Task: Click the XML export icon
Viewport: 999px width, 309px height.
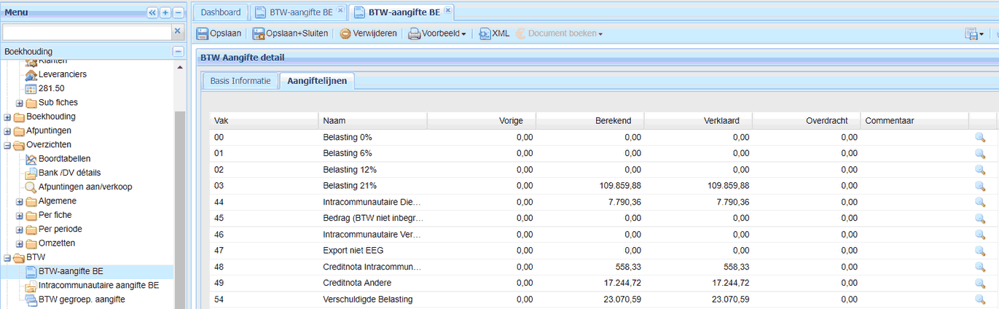Action: (485, 34)
